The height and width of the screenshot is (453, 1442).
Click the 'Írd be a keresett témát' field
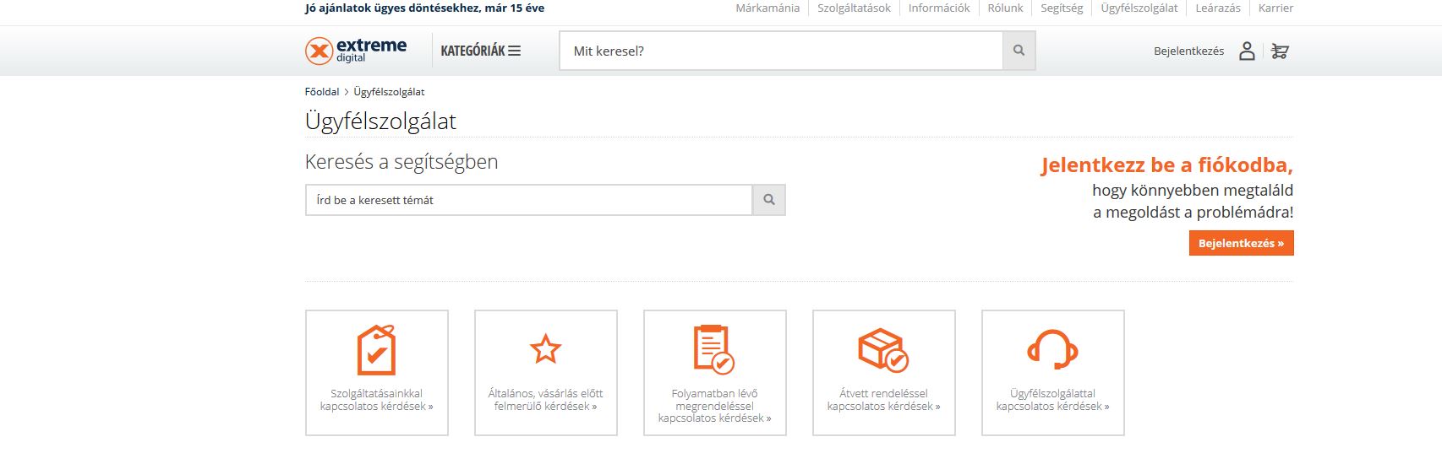tap(528, 200)
